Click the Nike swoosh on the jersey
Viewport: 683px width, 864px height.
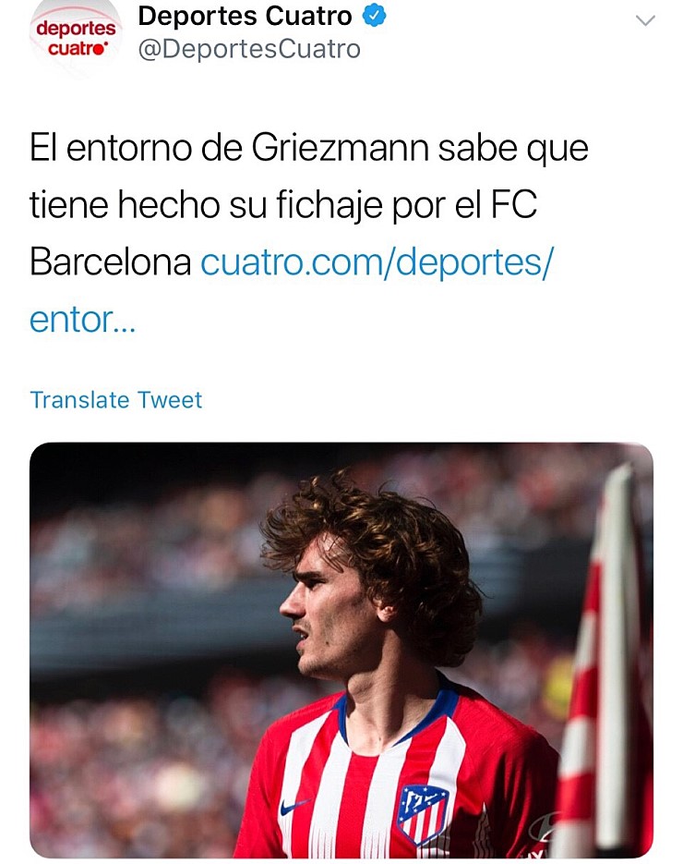coord(294,807)
